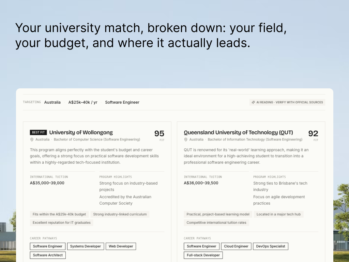Image resolution: width=349 pixels, height=262 pixels.
Task: Select the DevOps Specialist career pathway
Action: (x=271, y=246)
